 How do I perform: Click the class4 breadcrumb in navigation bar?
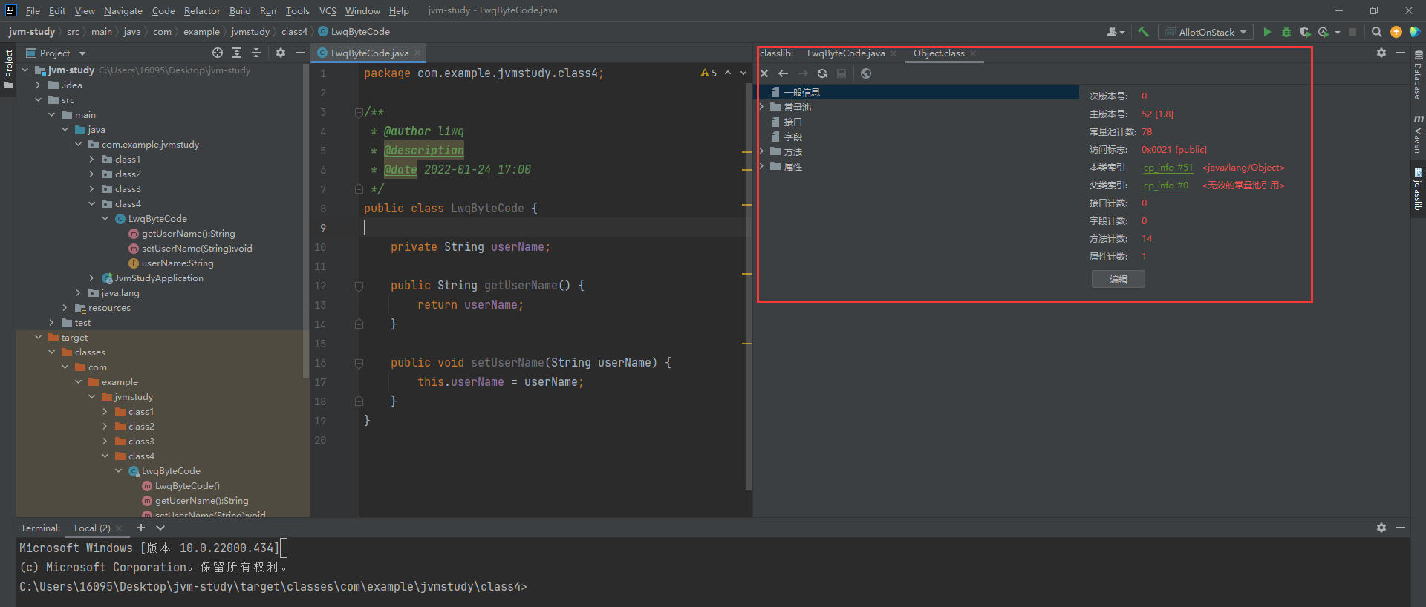pyautogui.click(x=294, y=32)
